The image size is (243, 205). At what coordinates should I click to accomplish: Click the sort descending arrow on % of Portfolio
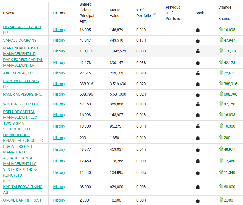point(154,13)
